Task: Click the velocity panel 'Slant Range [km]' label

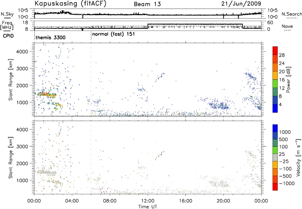Action: coord(11,157)
